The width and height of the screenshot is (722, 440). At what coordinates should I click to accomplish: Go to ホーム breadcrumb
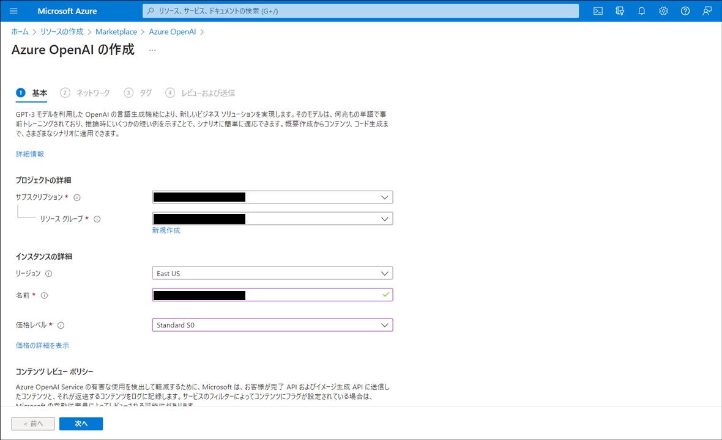tap(20, 32)
